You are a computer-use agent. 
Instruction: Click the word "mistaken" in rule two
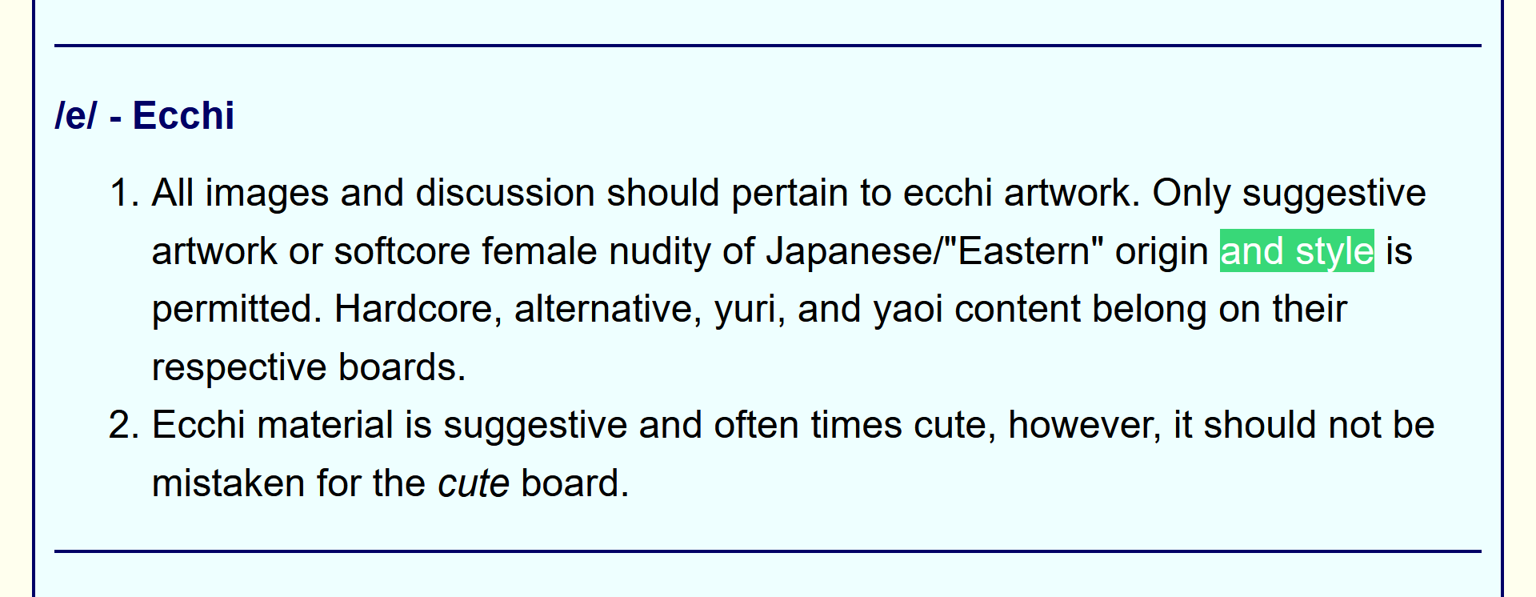[x=228, y=483]
